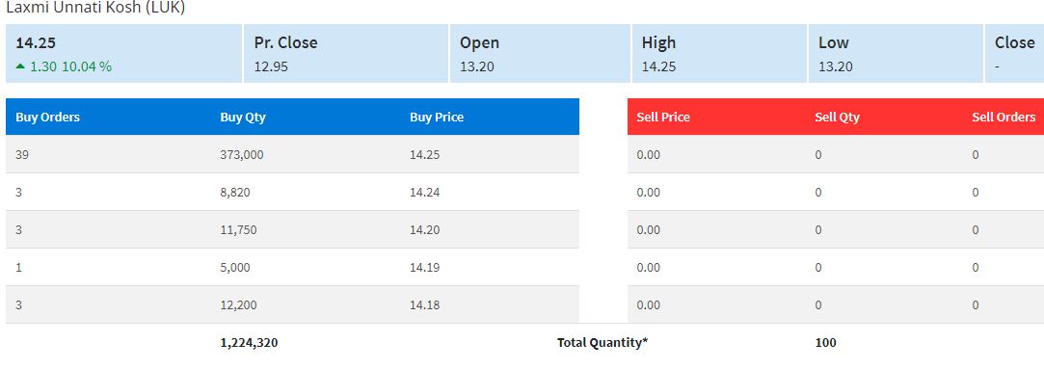Click the Buy Orders column header
Screen dimensions: 1044x369
coord(47,117)
